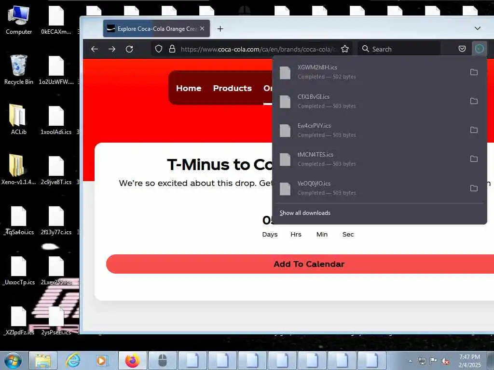This screenshot has height=370, width=494.
Task: Open Windows Media Player from taskbar
Action: (101, 360)
